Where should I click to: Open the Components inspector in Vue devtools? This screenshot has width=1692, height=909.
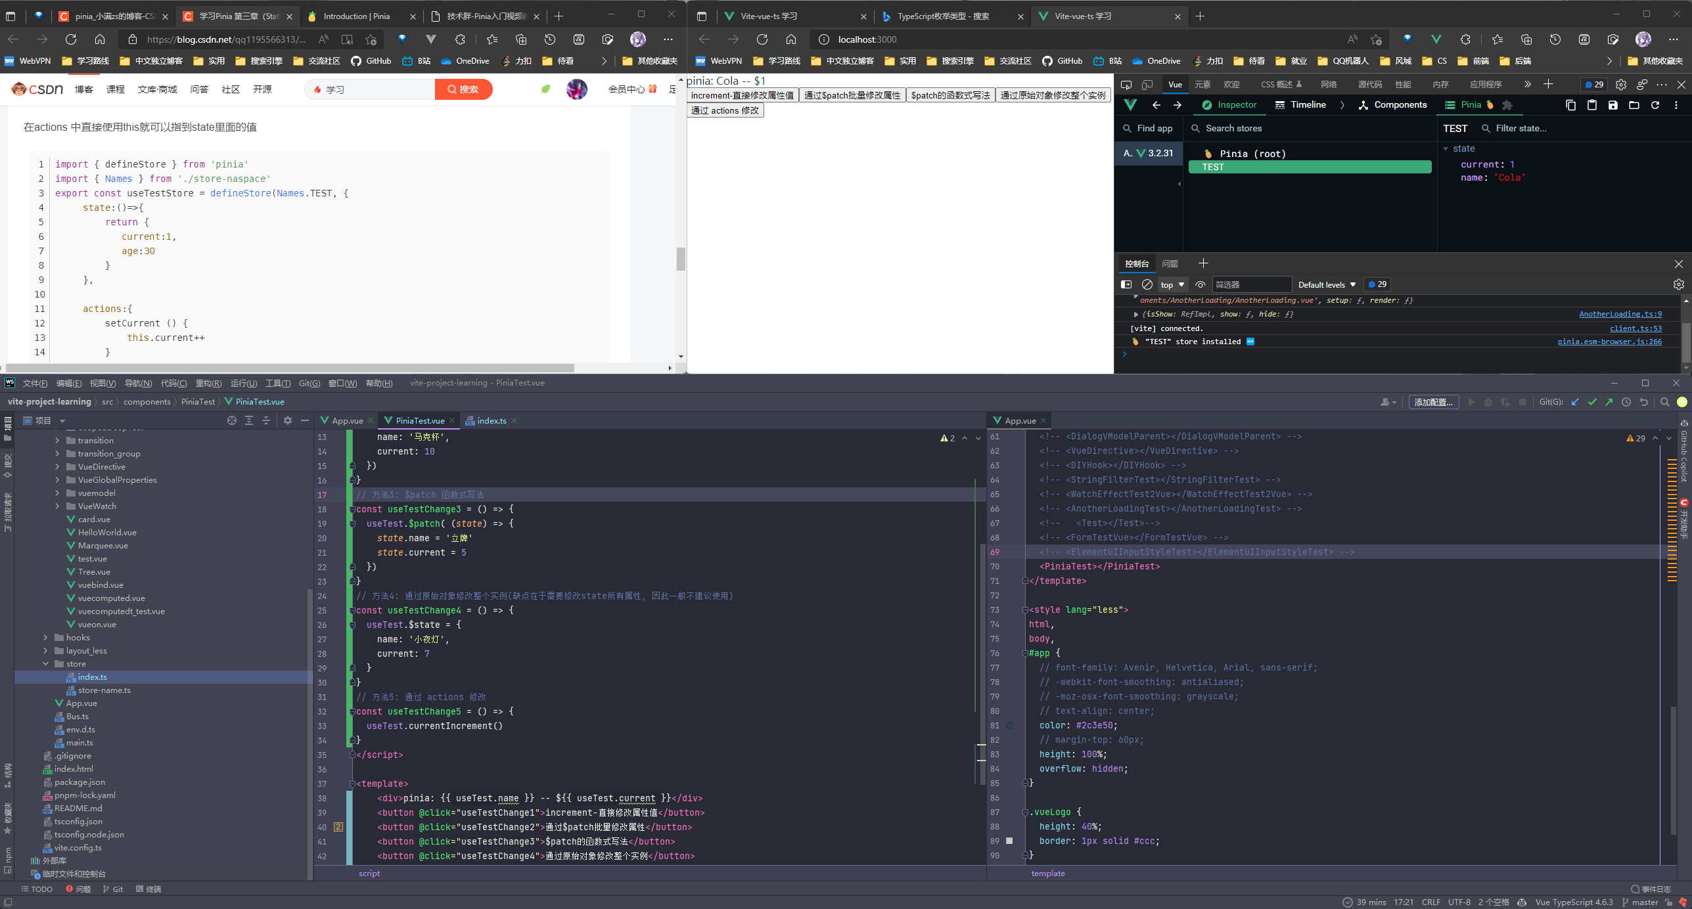1392,105
